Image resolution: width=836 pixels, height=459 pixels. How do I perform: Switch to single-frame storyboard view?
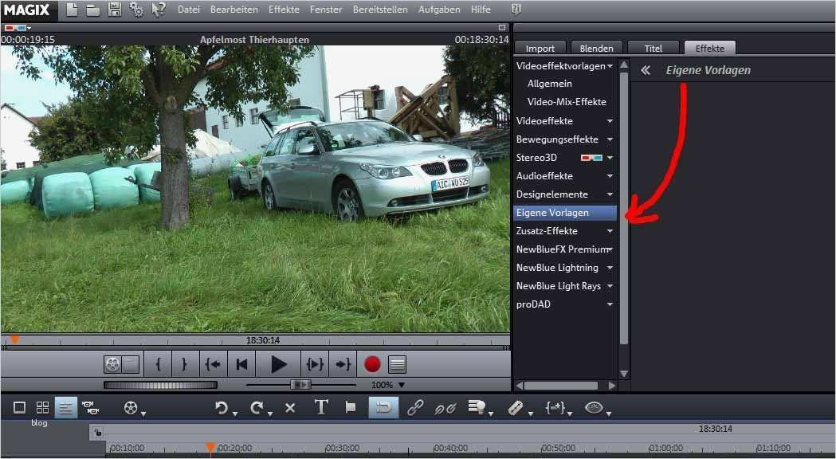[19, 408]
